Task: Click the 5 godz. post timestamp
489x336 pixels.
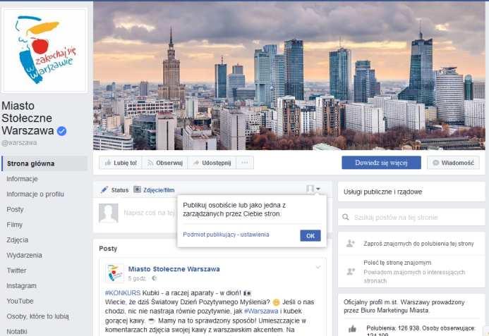Action: [x=137, y=278]
